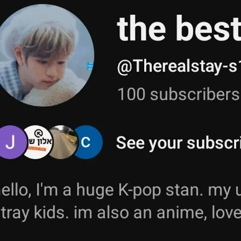Click the orange strip inside Hebrew avatar
Image resolution: width=241 pixels, height=241 pixels.
pos(37,148)
